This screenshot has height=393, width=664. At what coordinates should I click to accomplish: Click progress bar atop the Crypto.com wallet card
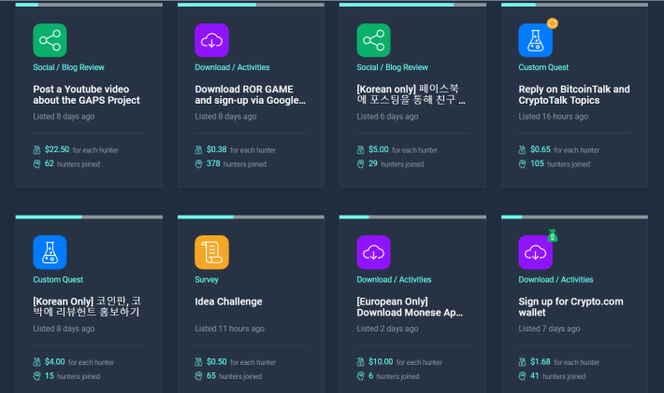tap(574, 217)
